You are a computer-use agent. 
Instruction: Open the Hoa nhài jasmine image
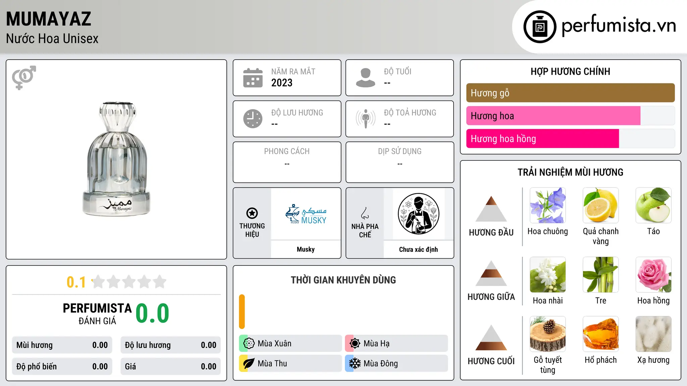pyautogui.click(x=547, y=275)
